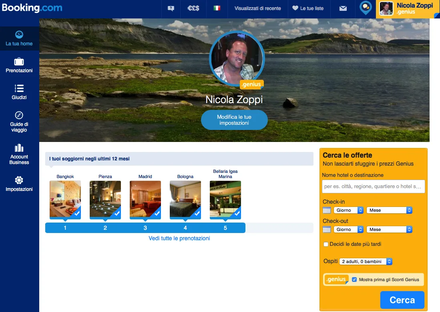Click the .genius logo in search box
Screen dimensions: 440x312
tap(336, 280)
